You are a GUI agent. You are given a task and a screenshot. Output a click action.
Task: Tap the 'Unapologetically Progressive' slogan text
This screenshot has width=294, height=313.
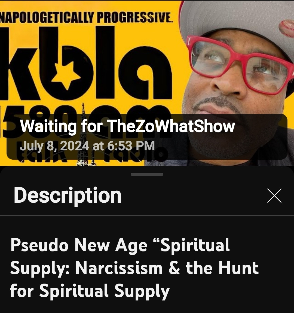point(86,17)
